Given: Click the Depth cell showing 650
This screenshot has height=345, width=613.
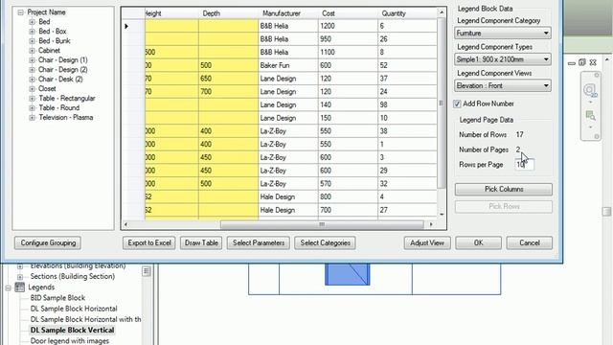Looking at the screenshot, I should tap(228, 79).
